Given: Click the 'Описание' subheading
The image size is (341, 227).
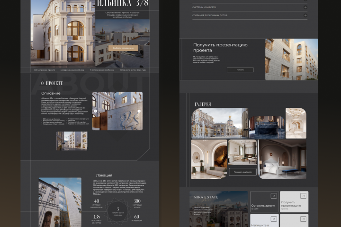Looking at the screenshot, I should click(x=51, y=93).
